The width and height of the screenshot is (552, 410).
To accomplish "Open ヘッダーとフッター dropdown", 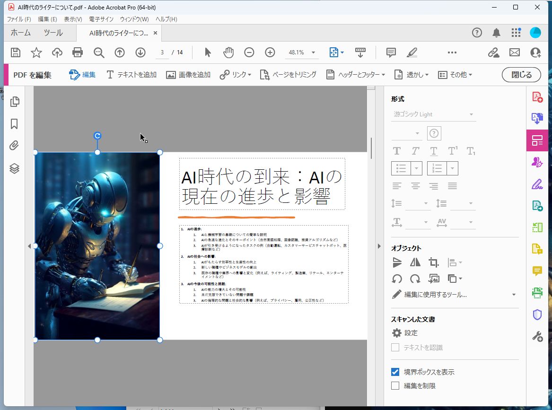I will [356, 75].
